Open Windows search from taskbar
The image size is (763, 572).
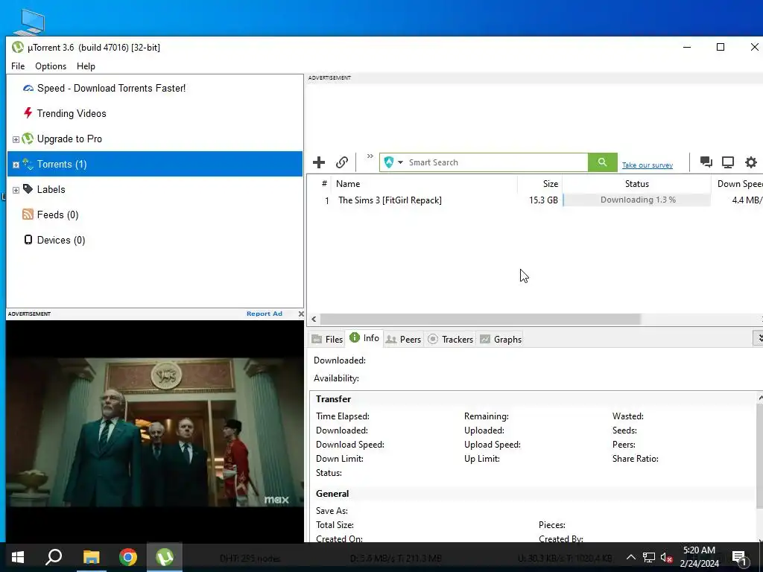point(54,557)
